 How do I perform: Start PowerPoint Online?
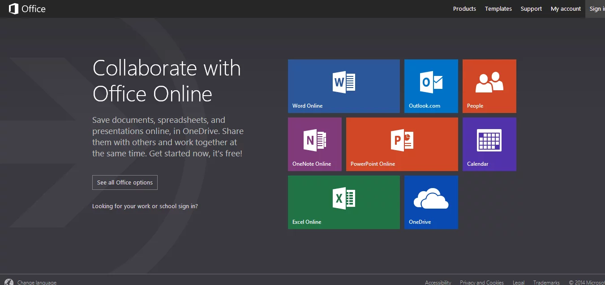pyautogui.click(x=402, y=144)
